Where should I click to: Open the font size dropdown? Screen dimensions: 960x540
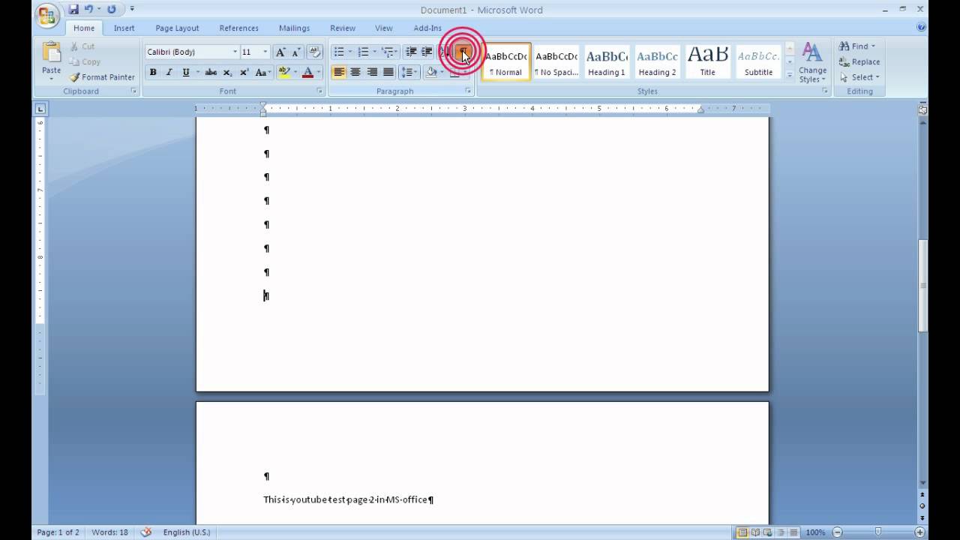coord(265,52)
